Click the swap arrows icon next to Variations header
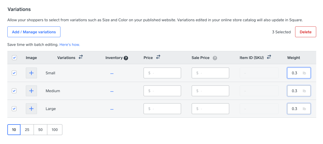The height and width of the screenshot is (144, 323). click(x=80, y=57)
